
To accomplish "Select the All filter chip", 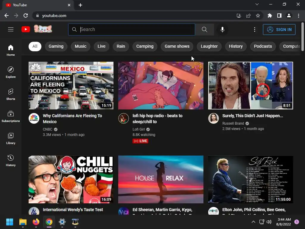I will 35,46.
